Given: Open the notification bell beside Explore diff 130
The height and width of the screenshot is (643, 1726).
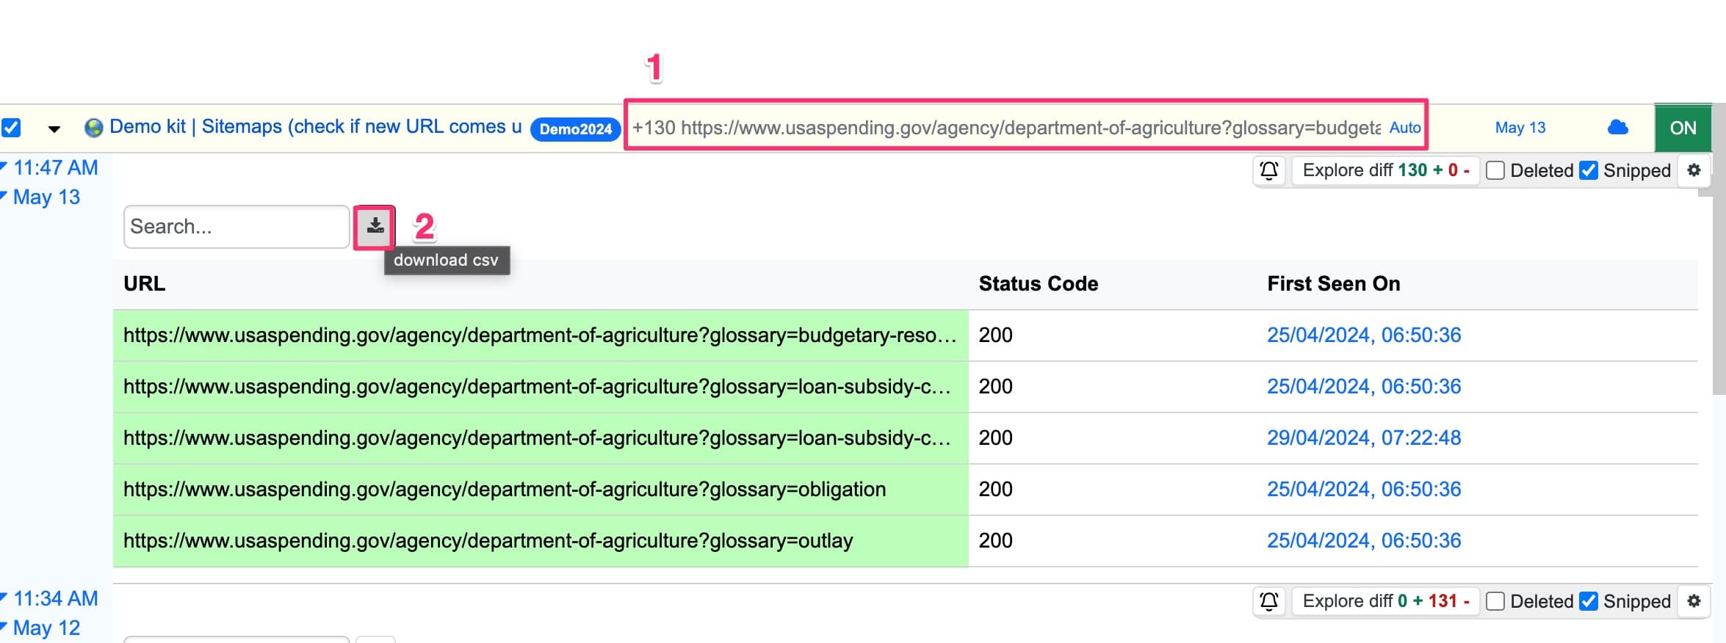Looking at the screenshot, I should point(1269,170).
